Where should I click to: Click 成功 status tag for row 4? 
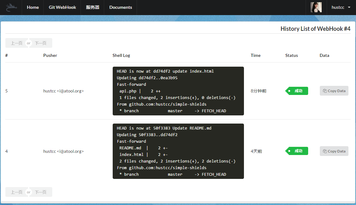tap(297, 151)
